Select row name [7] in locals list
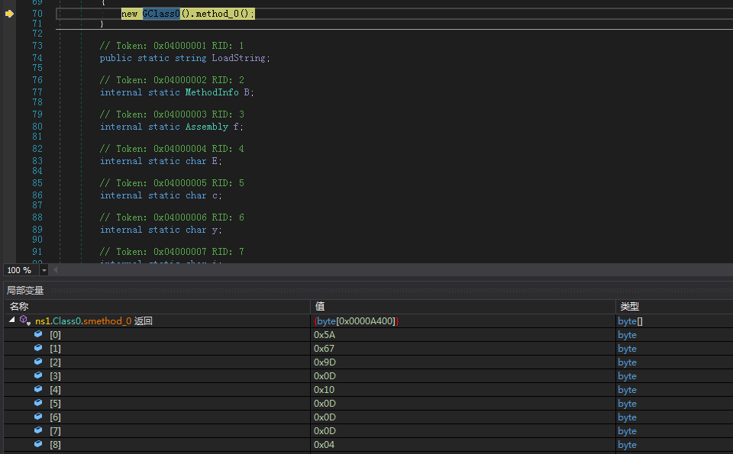The height and width of the screenshot is (454, 733). tap(55, 431)
